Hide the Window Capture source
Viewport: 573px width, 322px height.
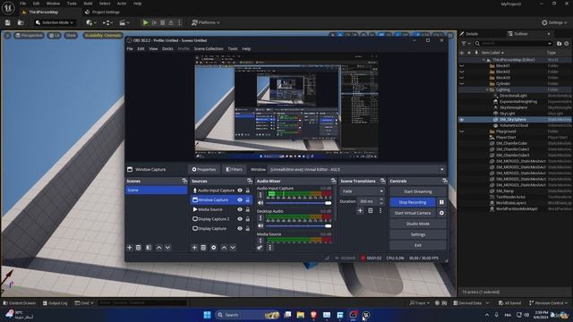[240, 199]
